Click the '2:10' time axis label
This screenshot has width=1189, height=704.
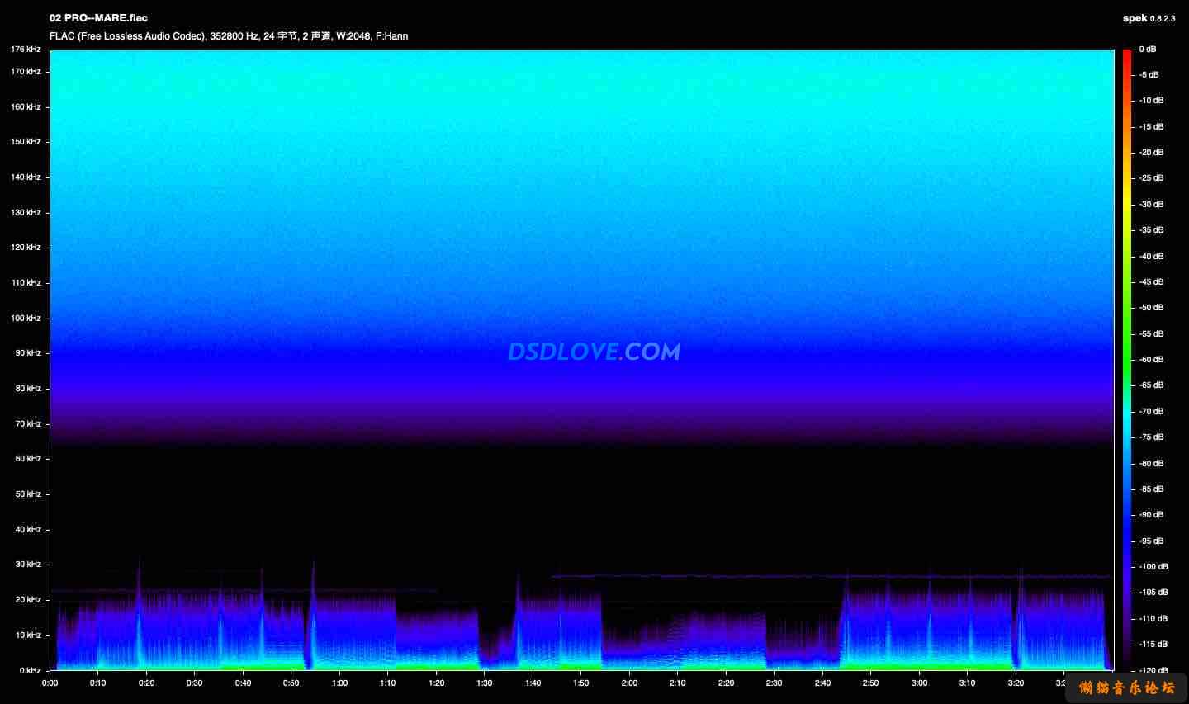pos(677,683)
